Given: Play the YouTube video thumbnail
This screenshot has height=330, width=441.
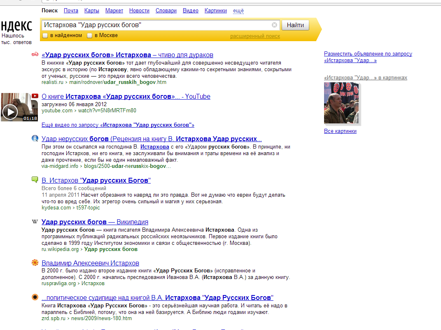Looking at the screenshot, I should click(19, 107).
